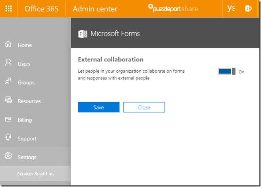Open Users in the sidebar

[35, 64]
